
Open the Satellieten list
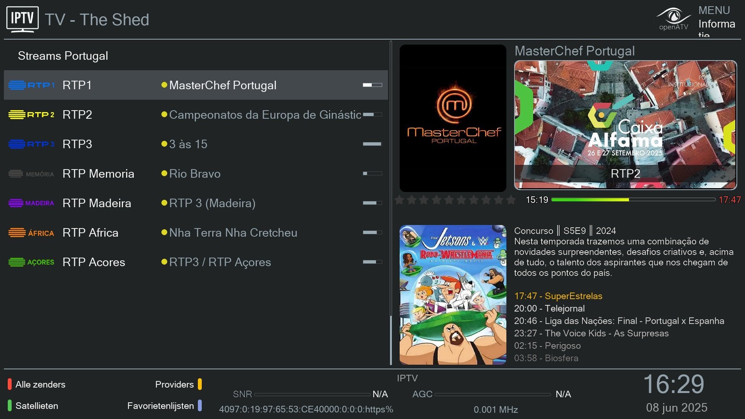coord(33,406)
